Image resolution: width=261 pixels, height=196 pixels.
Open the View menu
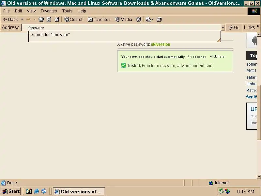(x=31, y=11)
